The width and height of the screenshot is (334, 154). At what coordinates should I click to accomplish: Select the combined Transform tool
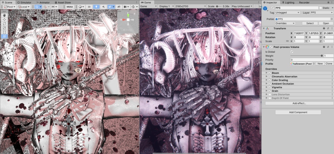coord(5,36)
